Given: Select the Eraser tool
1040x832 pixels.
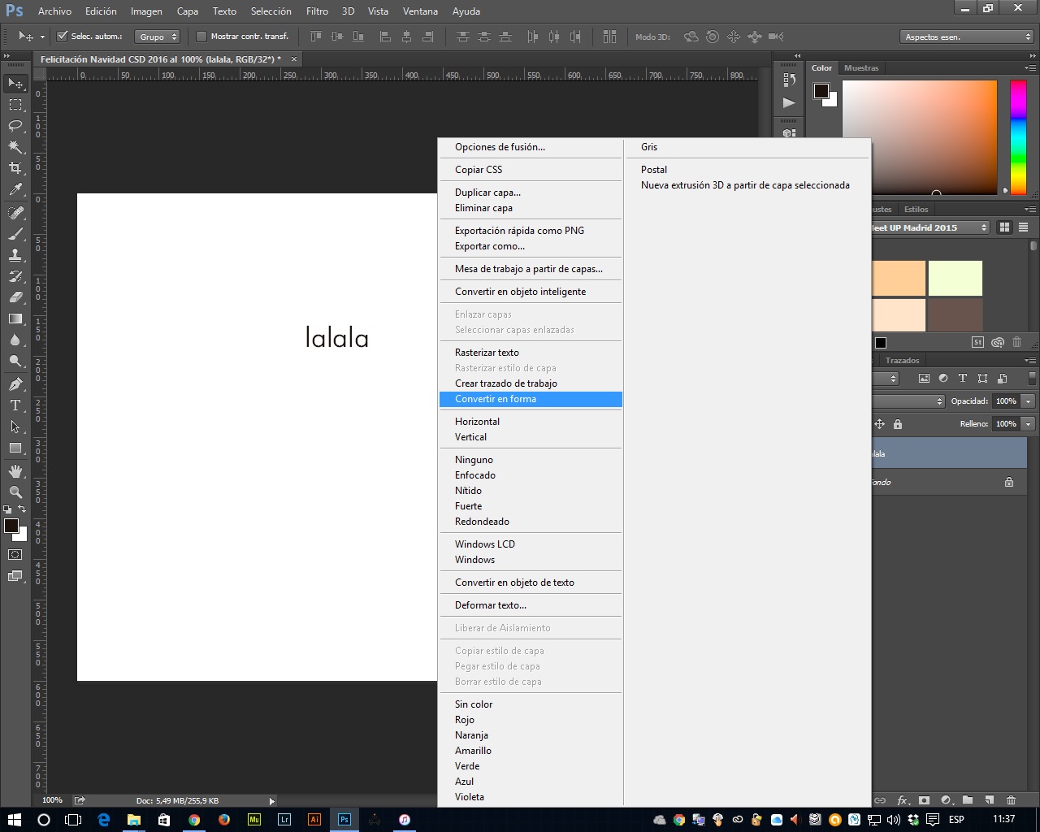Looking at the screenshot, I should [x=15, y=297].
